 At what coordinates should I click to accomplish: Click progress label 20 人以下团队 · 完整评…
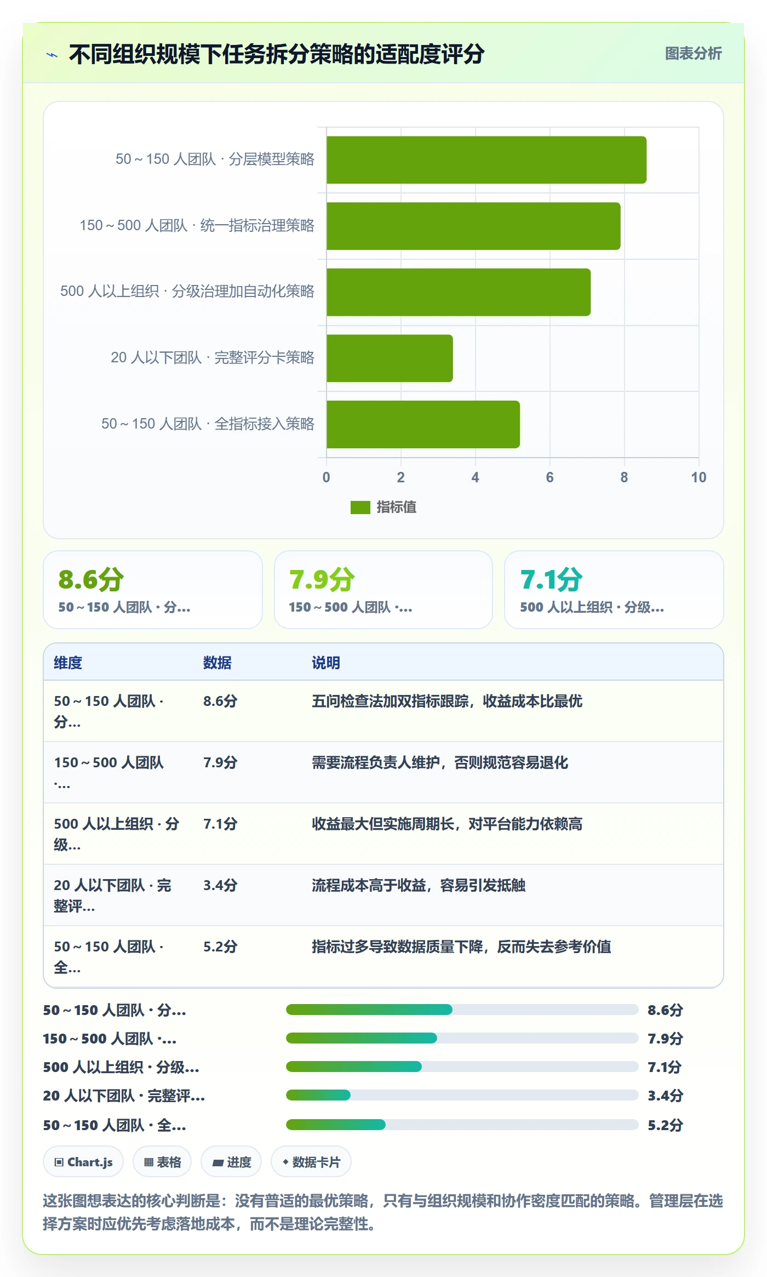[124, 1096]
